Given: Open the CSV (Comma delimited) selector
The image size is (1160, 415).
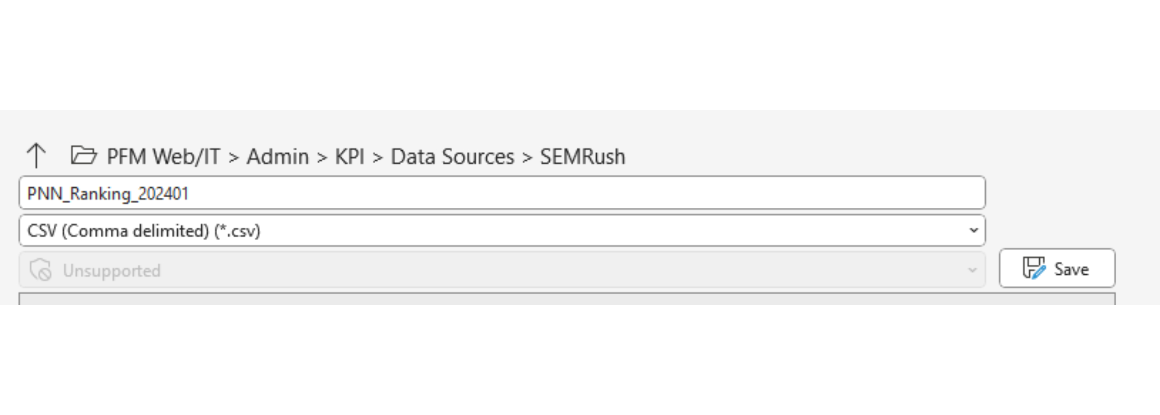Looking at the screenshot, I should (501, 230).
